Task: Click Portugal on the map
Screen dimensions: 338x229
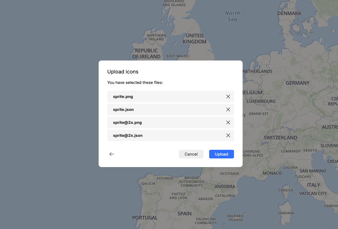Action: (x=145, y=218)
